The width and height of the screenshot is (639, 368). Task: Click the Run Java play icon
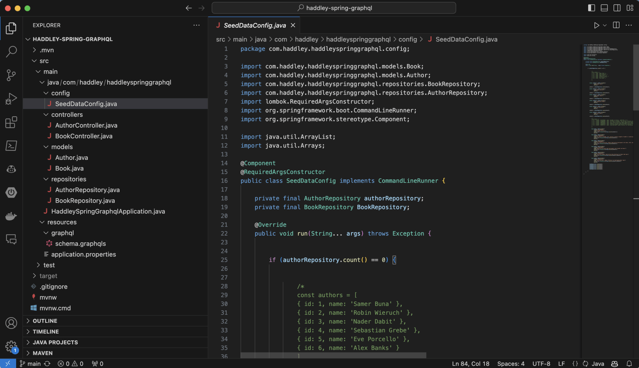click(596, 25)
